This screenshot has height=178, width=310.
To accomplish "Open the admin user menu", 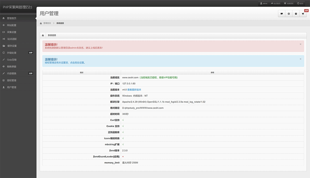I will (x=264, y=3).
